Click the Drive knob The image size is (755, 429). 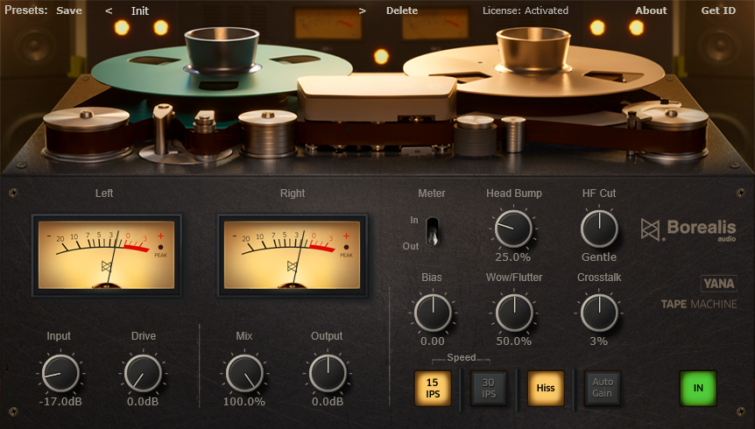143,373
